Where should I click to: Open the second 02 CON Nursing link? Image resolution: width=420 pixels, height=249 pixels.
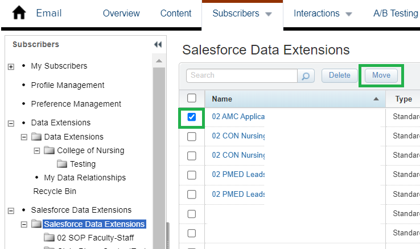[x=238, y=155]
